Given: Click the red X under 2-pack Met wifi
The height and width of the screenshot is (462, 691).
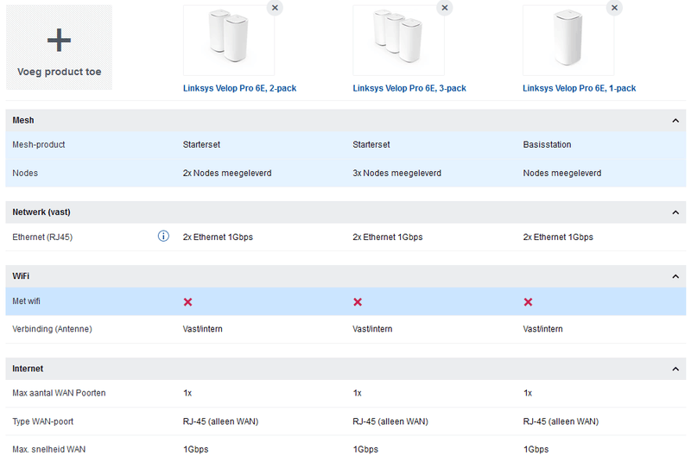Looking at the screenshot, I should (x=187, y=301).
